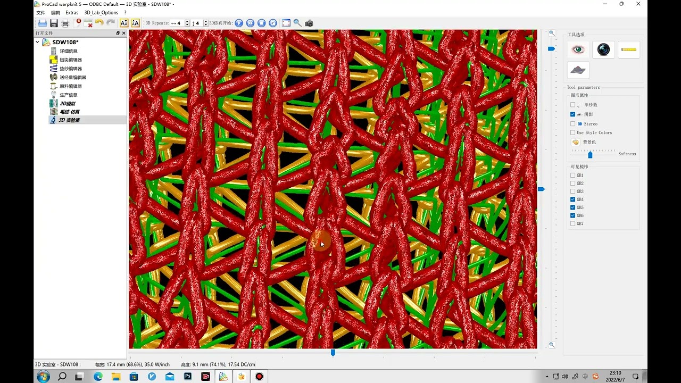681x383 pixels.
Task: Click the open file toolbar icon
Action: tap(43, 23)
